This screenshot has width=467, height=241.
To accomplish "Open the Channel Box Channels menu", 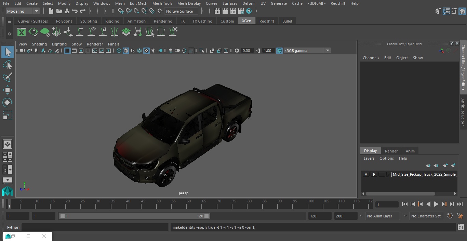I will point(371,58).
